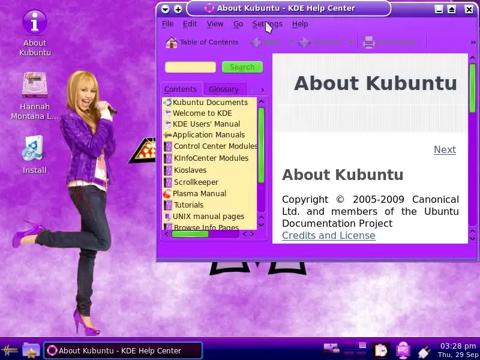
Task: Switch to the Glossary tab
Action: click(224, 89)
